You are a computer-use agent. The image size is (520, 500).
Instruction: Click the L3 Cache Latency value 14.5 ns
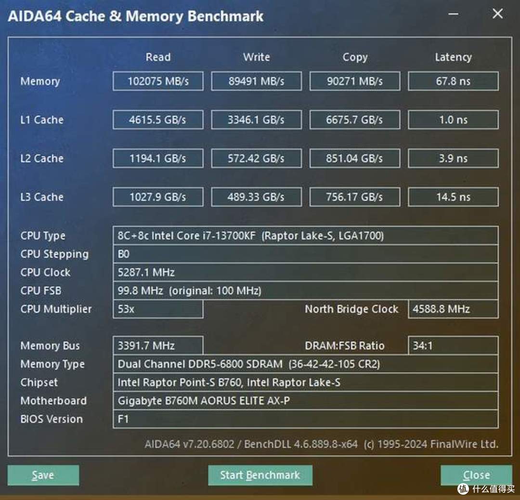tap(453, 197)
